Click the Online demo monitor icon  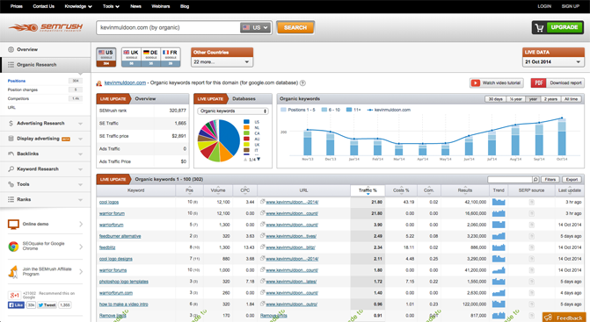pos(13,225)
